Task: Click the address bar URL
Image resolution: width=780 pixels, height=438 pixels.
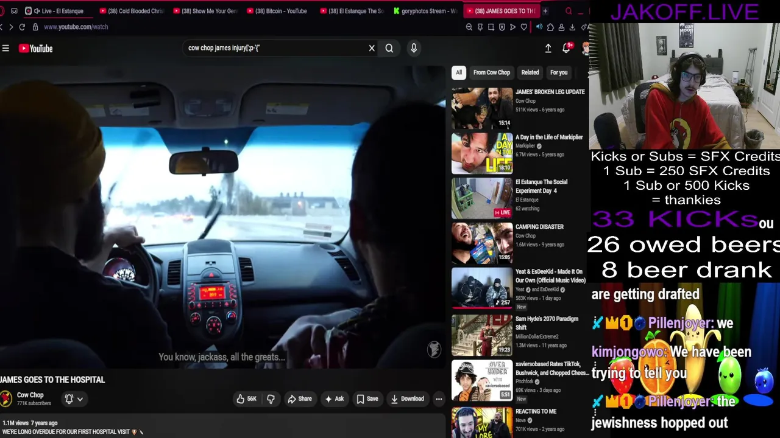Action: 76,27
